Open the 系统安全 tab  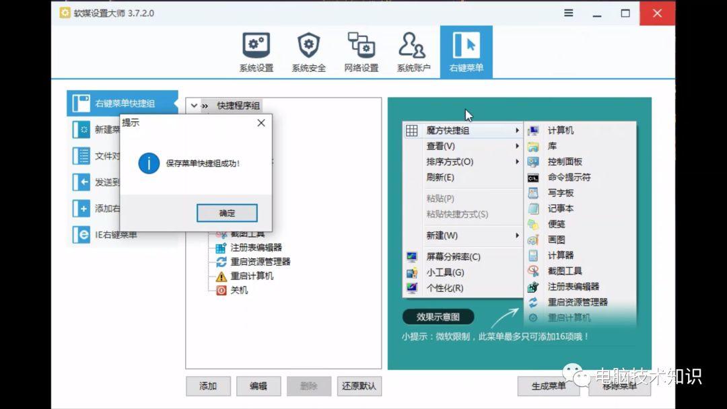point(309,52)
